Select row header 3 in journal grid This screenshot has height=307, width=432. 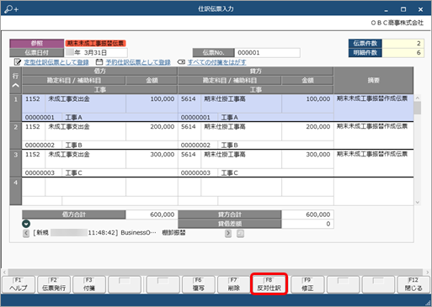click(x=16, y=163)
